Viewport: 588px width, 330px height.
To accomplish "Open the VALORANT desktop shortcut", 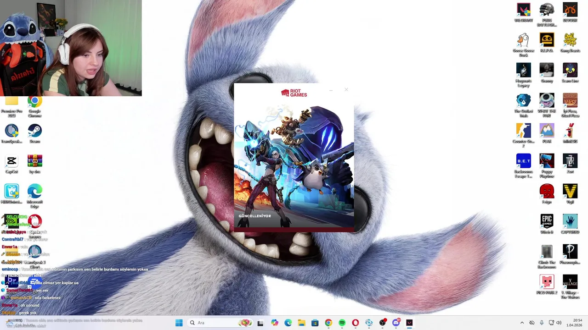I will pos(523,12).
